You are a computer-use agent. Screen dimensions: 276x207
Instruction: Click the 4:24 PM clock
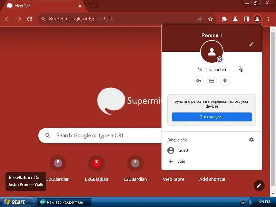coord(263,202)
